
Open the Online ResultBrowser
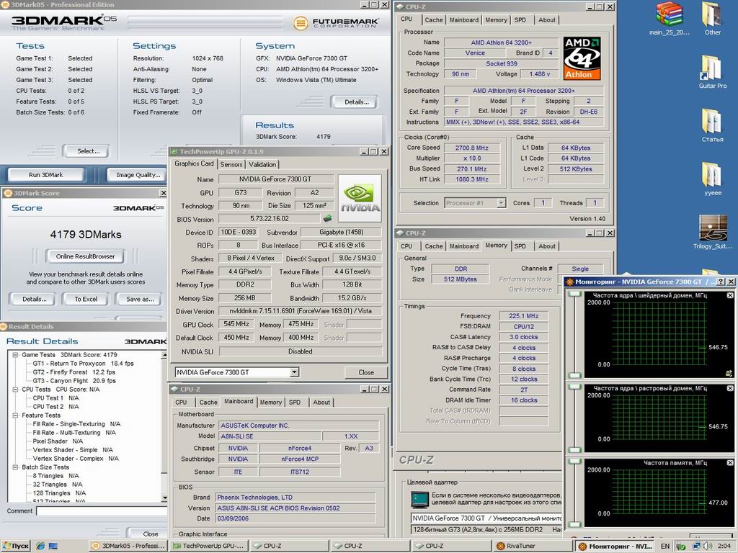[x=85, y=256]
